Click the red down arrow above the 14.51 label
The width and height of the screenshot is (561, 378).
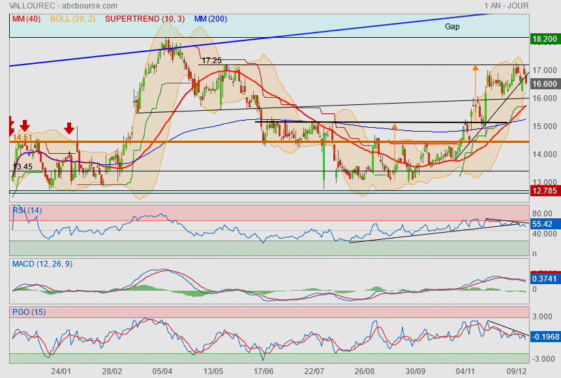point(24,126)
